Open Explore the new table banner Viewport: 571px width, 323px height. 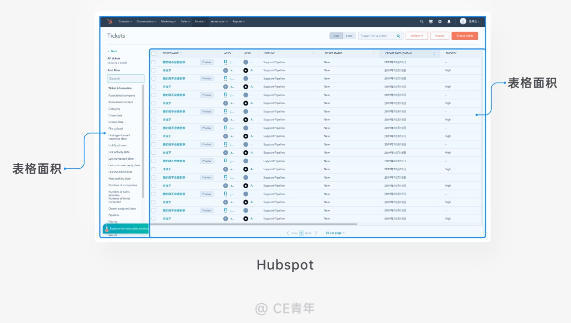point(126,228)
